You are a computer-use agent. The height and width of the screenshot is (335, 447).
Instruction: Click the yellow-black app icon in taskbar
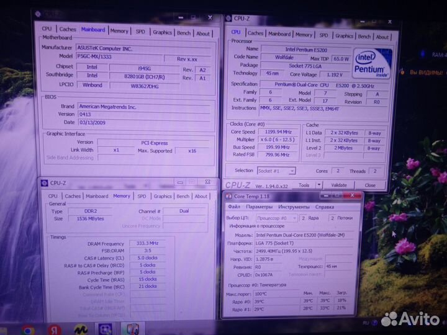79,329
